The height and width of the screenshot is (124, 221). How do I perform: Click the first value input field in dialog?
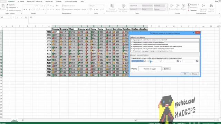click(x=170, y=61)
